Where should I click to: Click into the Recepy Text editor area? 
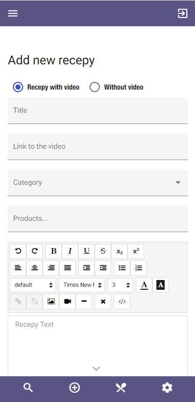(98, 346)
